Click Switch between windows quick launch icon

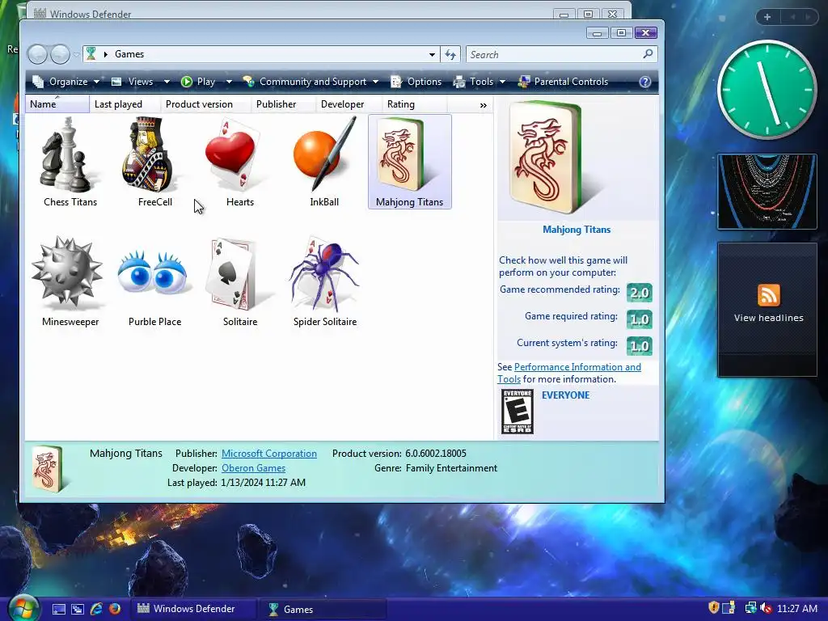click(78, 609)
